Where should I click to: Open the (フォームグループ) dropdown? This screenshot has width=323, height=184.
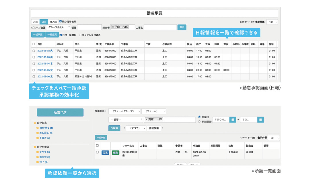tap(124, 111)
